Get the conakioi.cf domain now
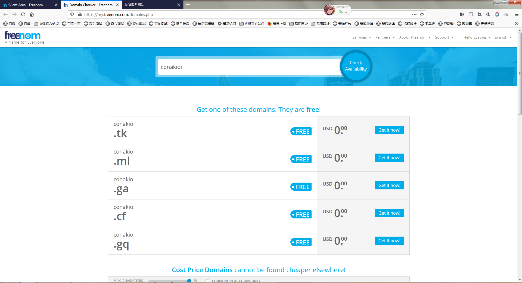Viewport: 522px width, 283px height. coord(389,213)
